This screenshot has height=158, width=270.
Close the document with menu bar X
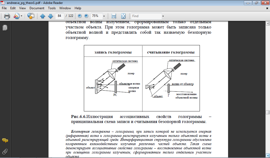tap(267, 8)
